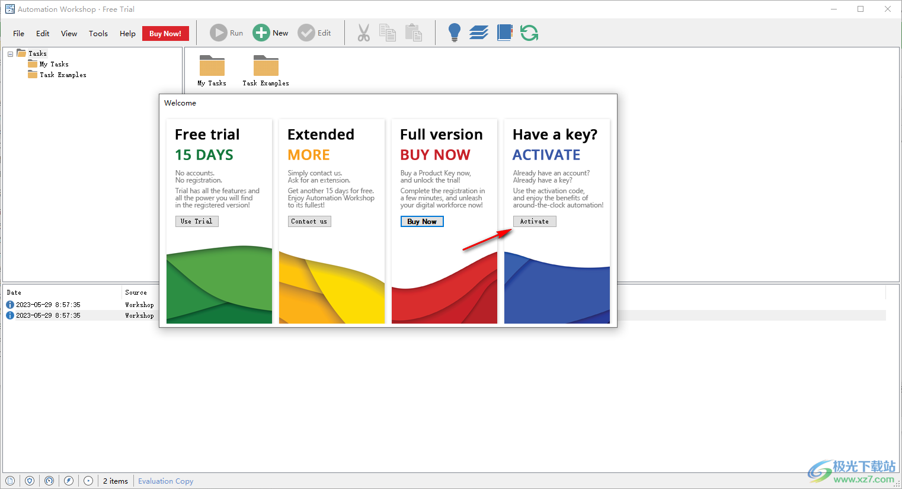Click the Paste clipboard icon
The image size is (902, 489).
(414, 33)
